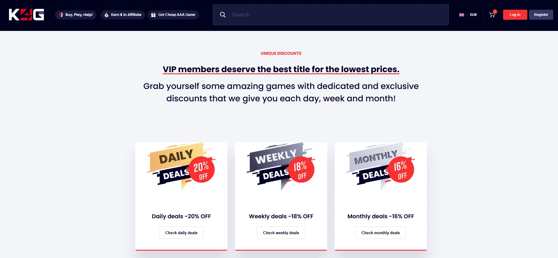Screen dimensions: 558x258
Task: Click the K4G logo
Action: [x=26, y=15]
